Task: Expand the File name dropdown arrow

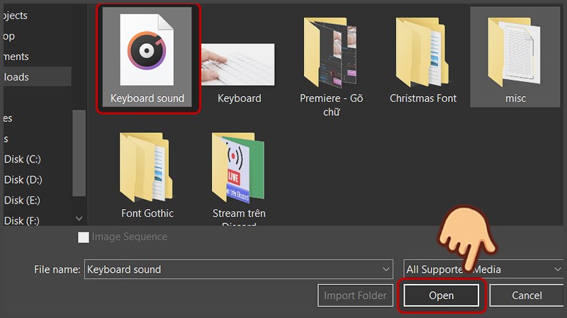Action: (386, 269)
